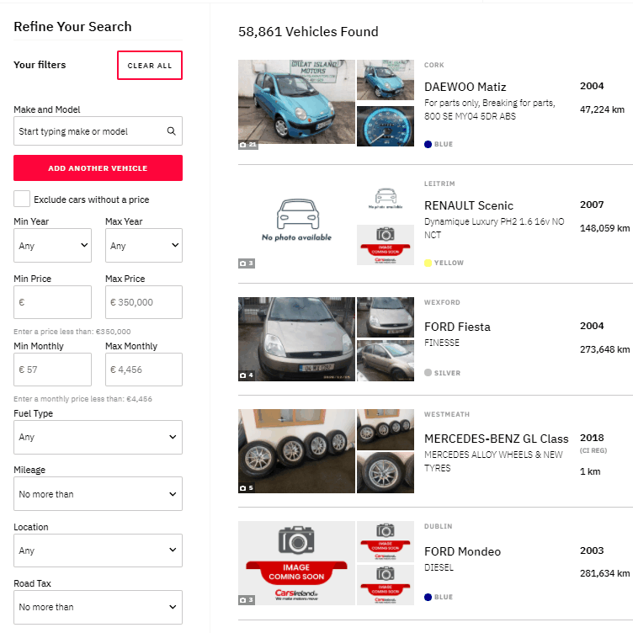This screenshot has height=633, width=633.
Task: Open the Min Year dropdown
Action: click(52, 246)
